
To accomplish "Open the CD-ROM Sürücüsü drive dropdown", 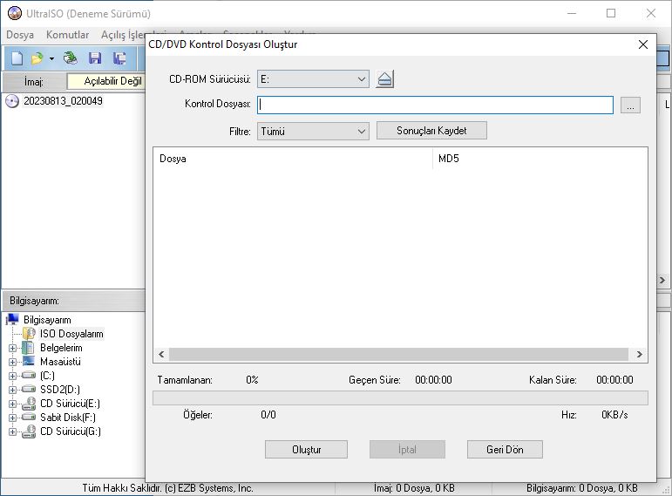I will [313, 79].
